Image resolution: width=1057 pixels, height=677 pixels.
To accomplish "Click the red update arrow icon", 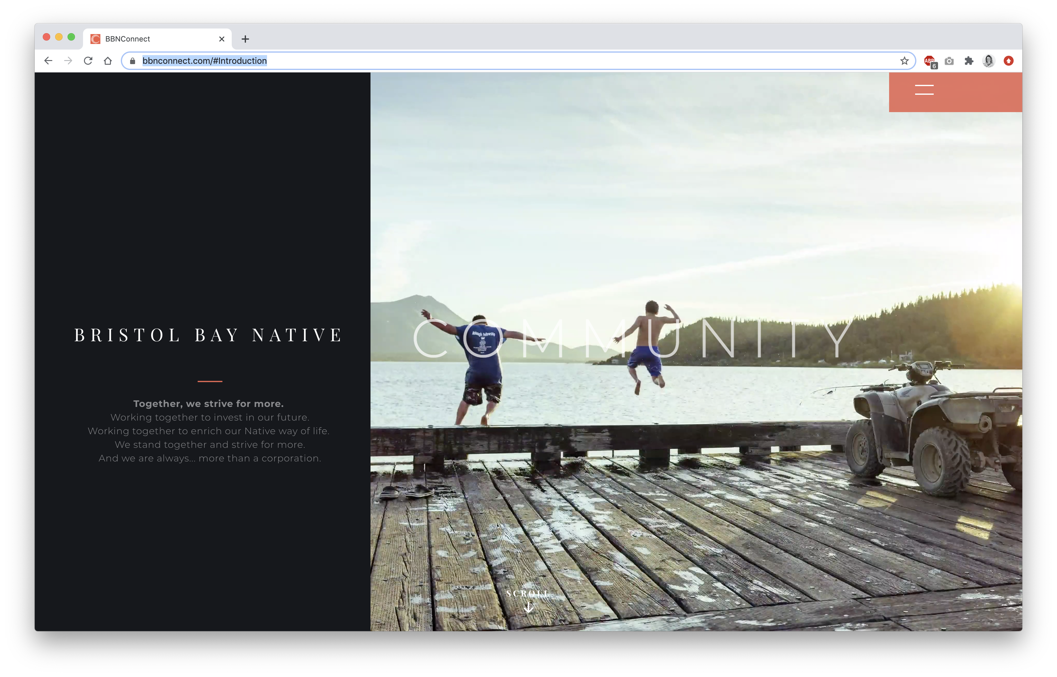I will (x=1009, y=61).
